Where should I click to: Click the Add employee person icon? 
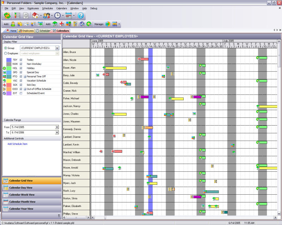pos(13,24)
